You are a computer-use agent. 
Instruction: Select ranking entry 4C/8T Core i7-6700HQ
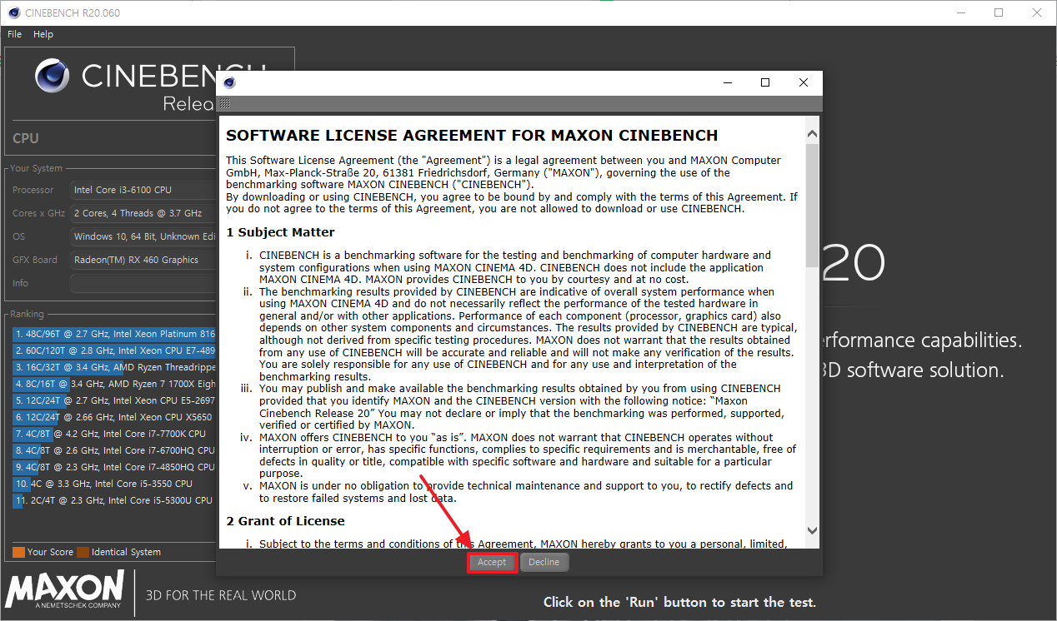pos(114,450)
